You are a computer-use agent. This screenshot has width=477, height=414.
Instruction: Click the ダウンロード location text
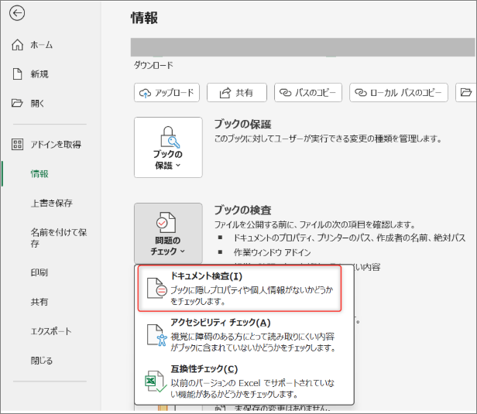tap(153, 65)
